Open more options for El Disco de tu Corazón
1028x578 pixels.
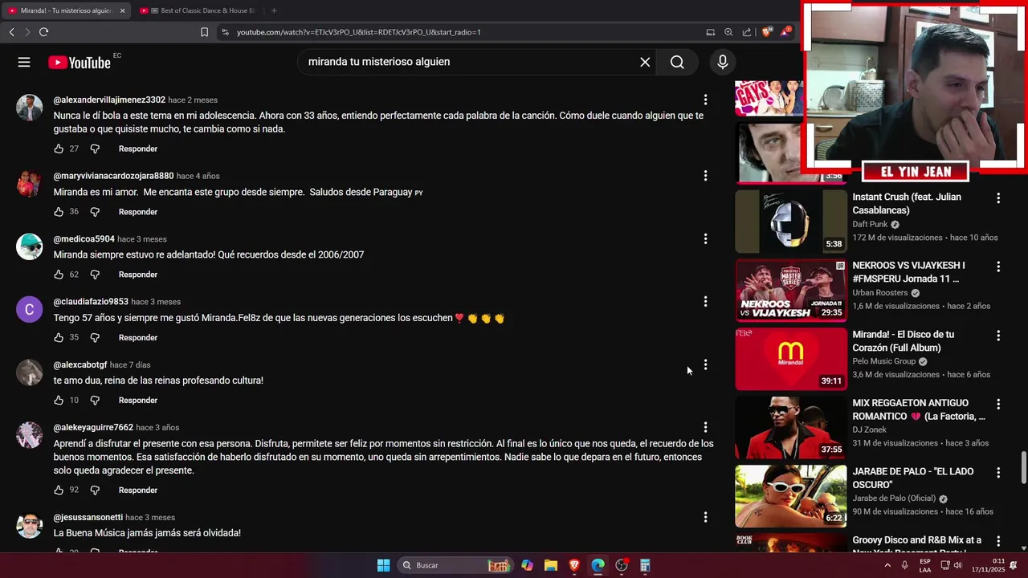pos(998,336)
